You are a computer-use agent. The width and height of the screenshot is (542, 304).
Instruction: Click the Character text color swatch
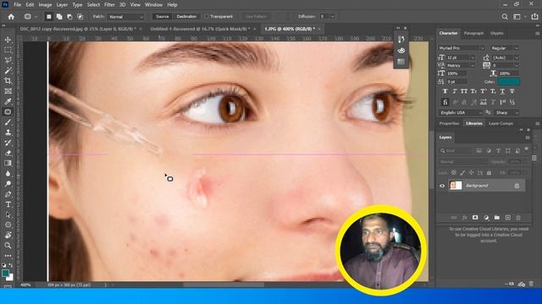tap(508, 82)
